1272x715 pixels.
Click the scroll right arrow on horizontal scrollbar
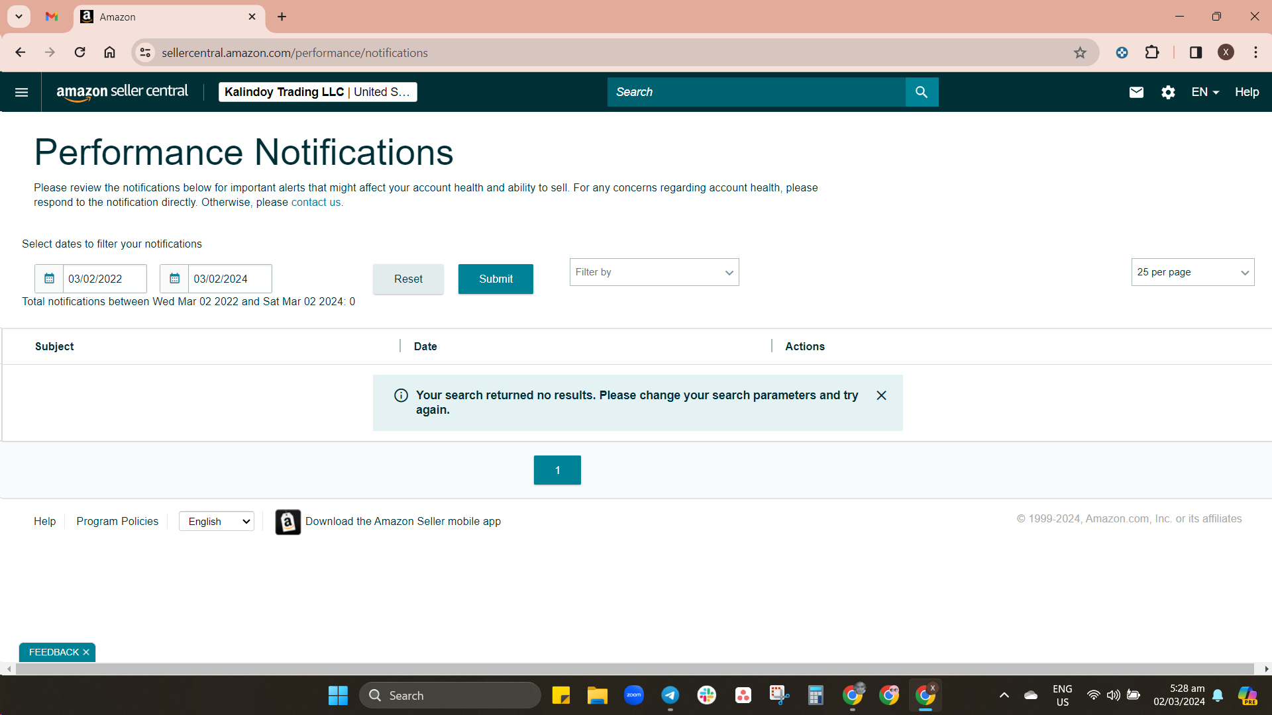pos(1266,669)
